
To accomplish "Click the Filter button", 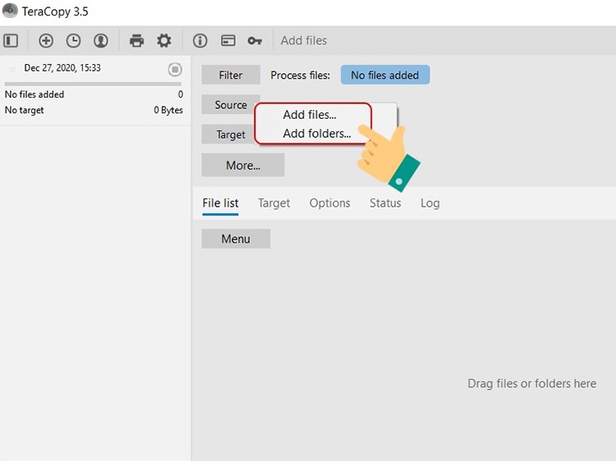I will click(231, 75).
